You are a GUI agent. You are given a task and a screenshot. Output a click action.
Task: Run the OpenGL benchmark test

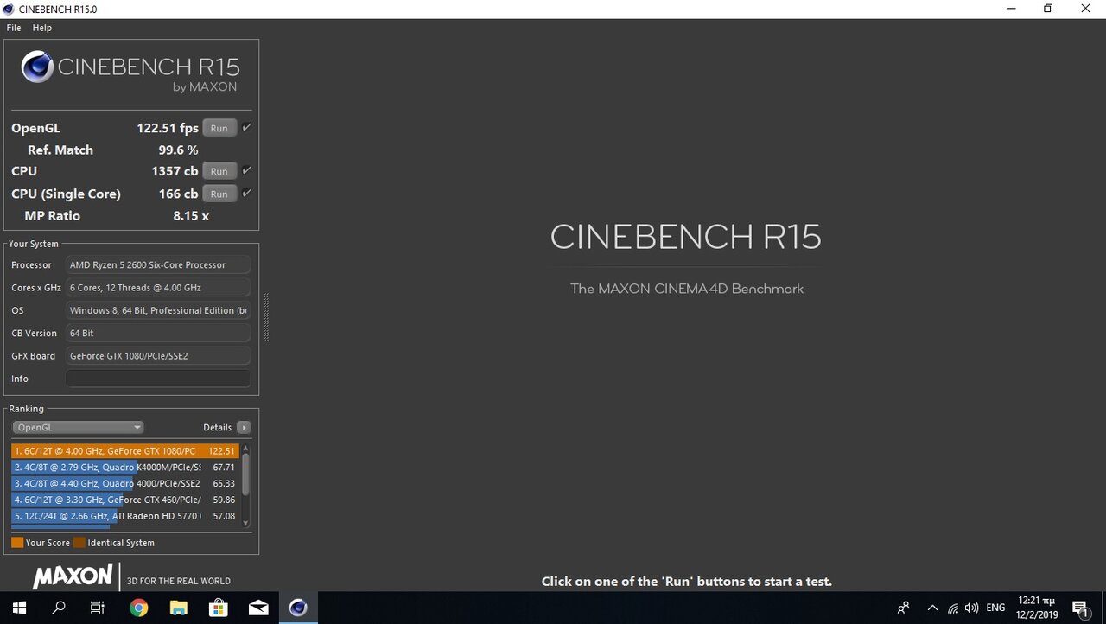click(219, 128)
